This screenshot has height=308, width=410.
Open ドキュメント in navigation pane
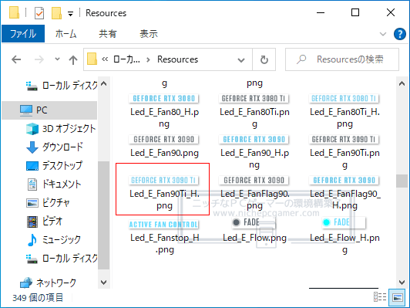pos(54,184)
